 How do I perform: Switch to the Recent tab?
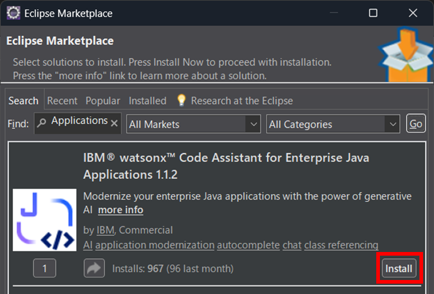62,100
